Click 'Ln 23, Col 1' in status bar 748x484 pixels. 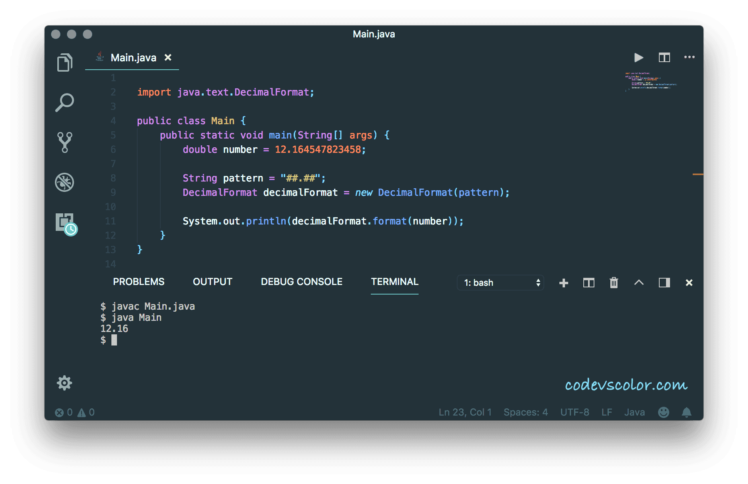465,412
